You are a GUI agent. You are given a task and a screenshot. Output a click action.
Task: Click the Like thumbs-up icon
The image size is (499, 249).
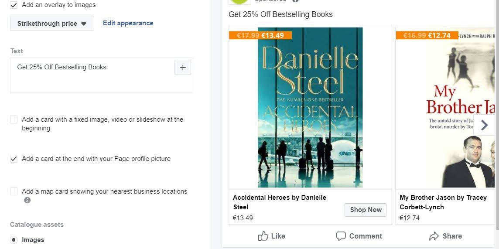(263, 236)
